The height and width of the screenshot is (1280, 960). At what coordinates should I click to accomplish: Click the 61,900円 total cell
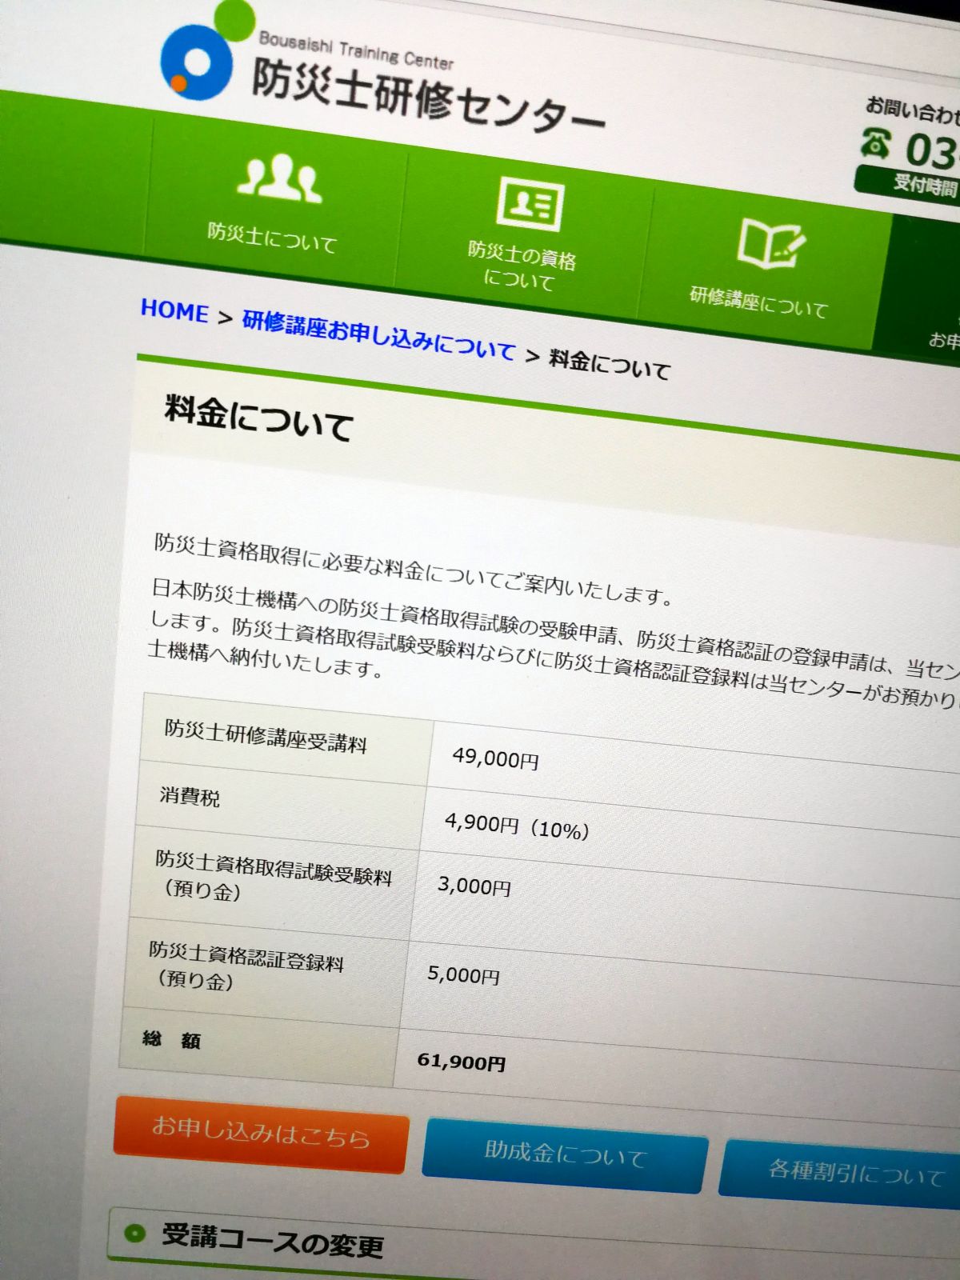coord(462,1062)
